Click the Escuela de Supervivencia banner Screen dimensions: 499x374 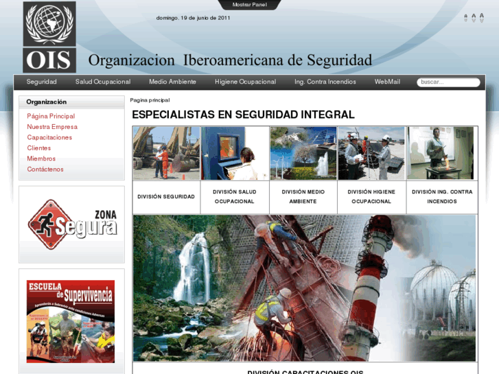click(71, 321)
